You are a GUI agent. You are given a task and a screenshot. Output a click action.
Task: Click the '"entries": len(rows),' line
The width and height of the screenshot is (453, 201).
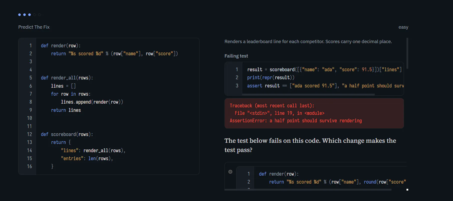point(87,158)
